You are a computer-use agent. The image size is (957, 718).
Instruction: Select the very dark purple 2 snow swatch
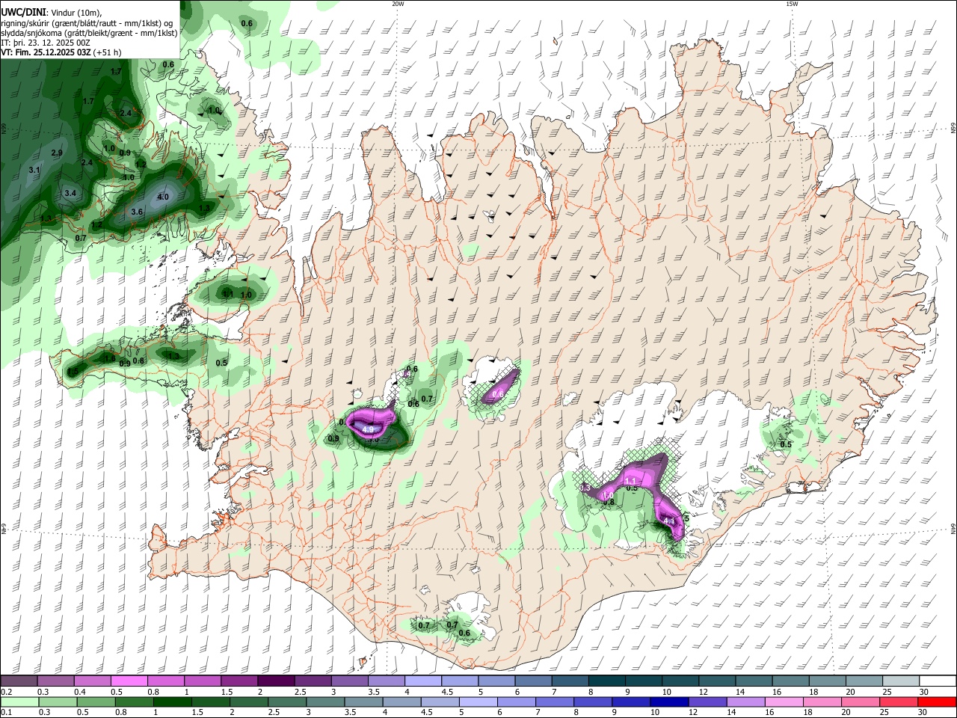tap(275, 681)
